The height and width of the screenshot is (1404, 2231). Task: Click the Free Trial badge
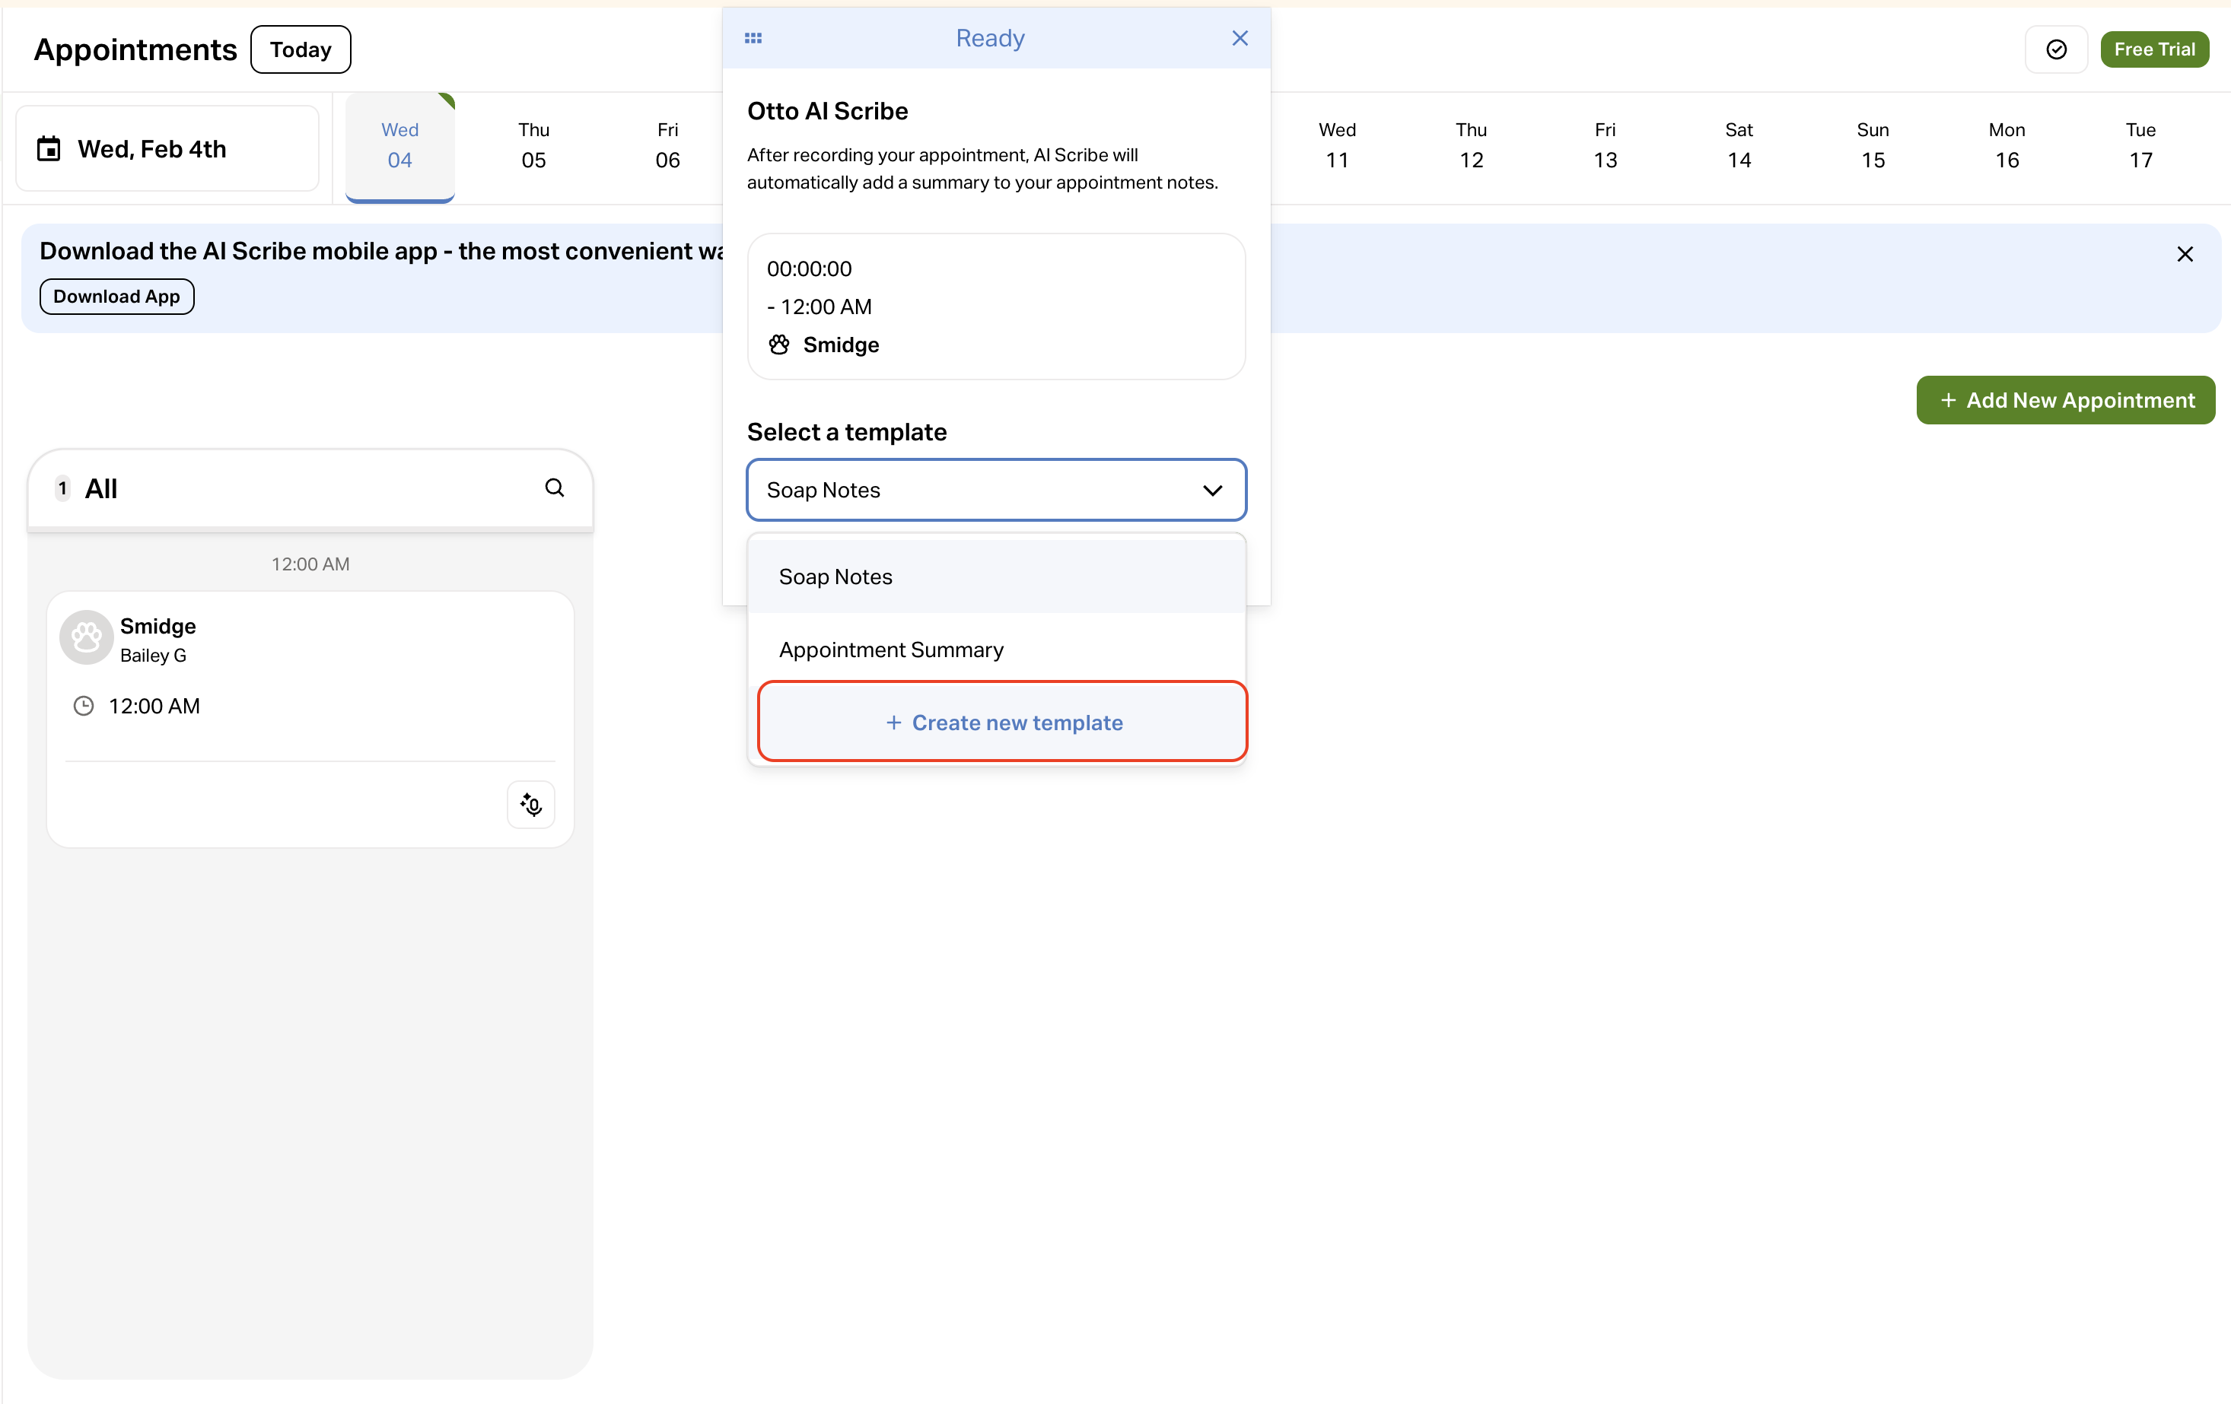point(2153,50)
